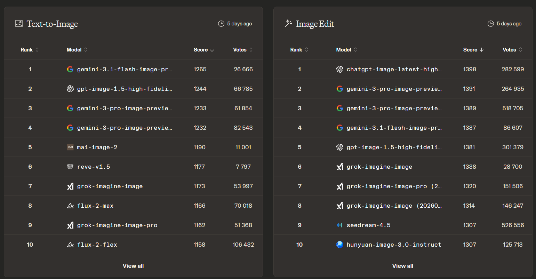This screenshot has width=536, height=279.
Task: Click xAI logo in Image Edit row scoring 1338
Action: coord(340,167)
